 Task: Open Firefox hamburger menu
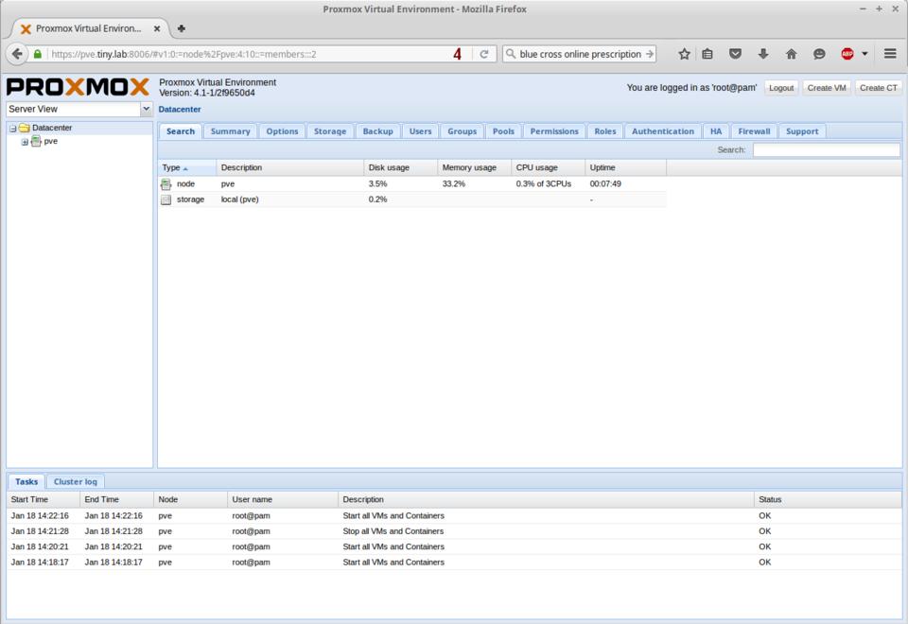tap(889, 54)
